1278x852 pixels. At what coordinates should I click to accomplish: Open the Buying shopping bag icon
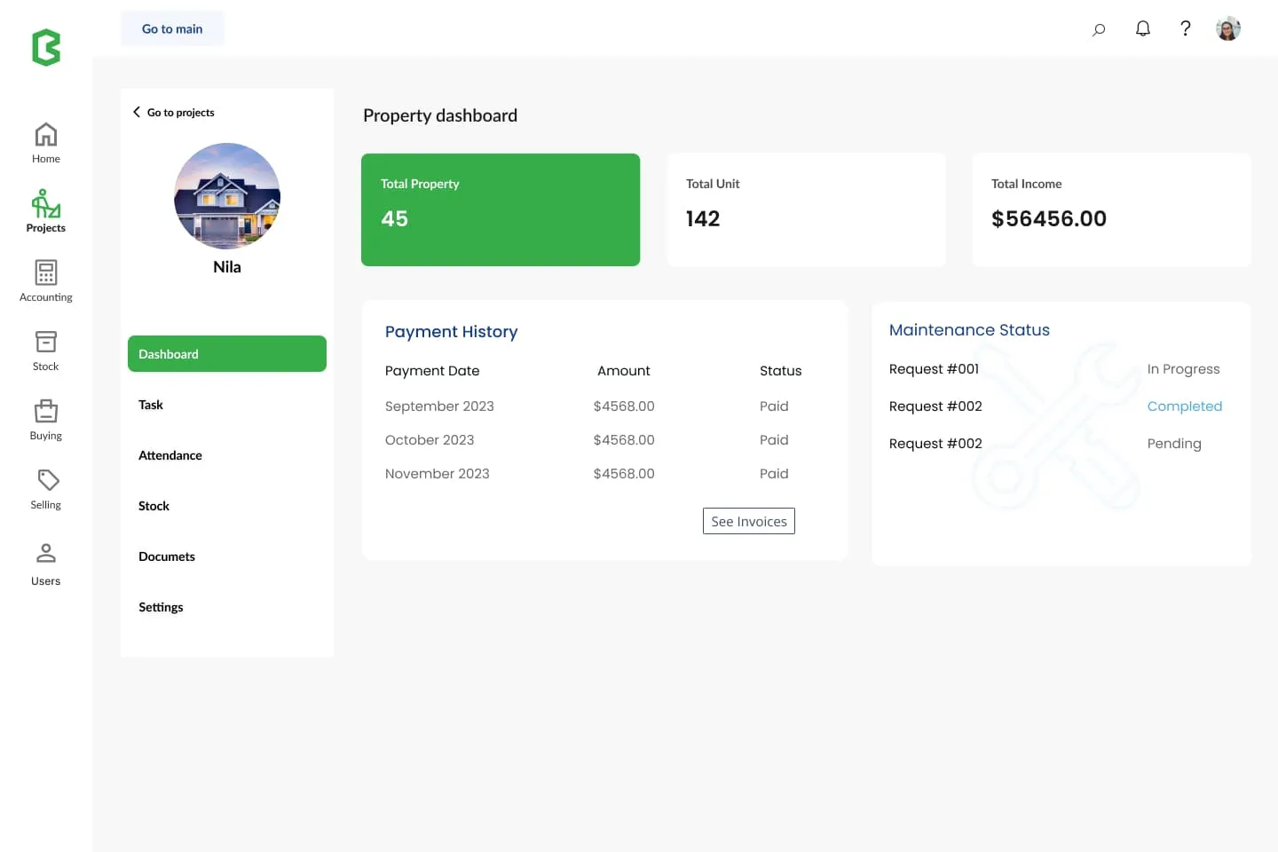point(46,411)
